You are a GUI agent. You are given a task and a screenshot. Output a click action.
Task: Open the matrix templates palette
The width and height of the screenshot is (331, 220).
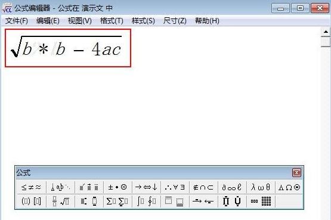(261, 201)
